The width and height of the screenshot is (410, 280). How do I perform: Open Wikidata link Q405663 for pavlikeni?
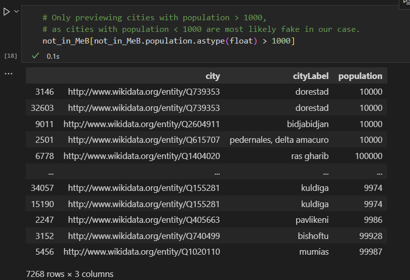pyautogui.click(x=144, y=220)
